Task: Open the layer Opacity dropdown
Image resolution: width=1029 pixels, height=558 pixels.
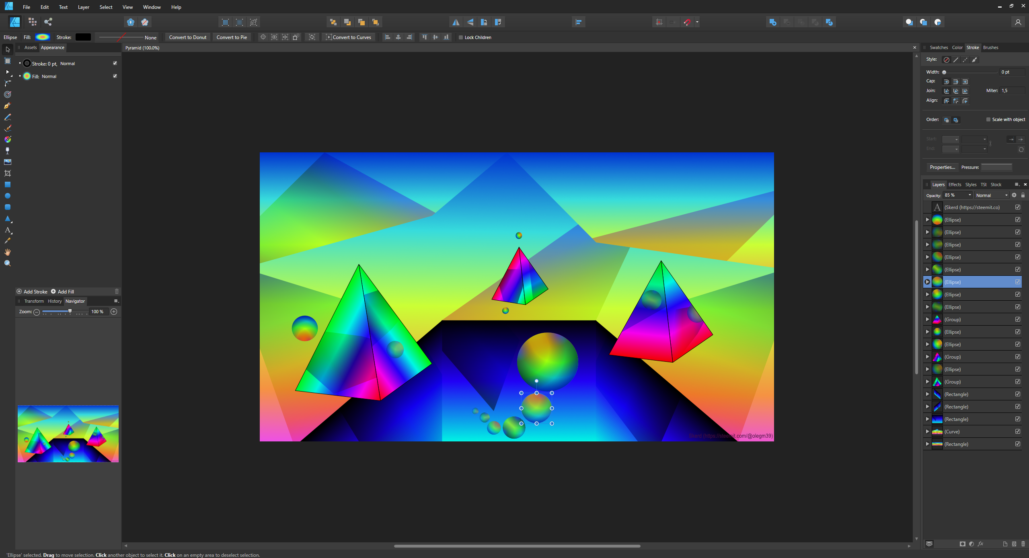Action: pos(969,195)
